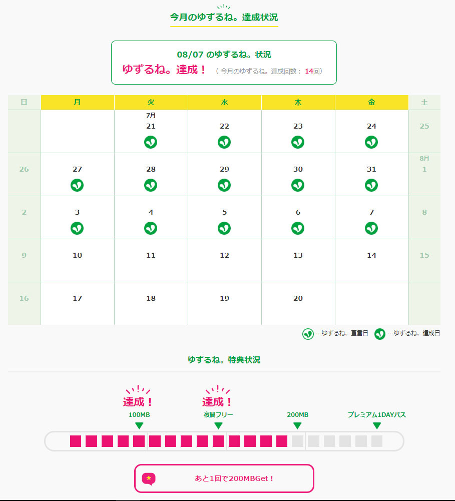455x501 pixels.
Task: Click the 08/07 のゆずるね。状況 status box
Action: [x=224, y=63]
